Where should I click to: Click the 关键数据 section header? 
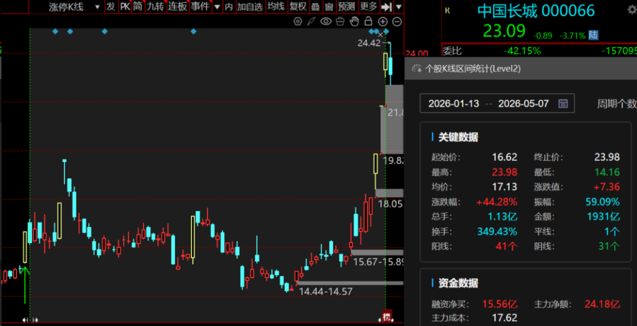(459, 137)
